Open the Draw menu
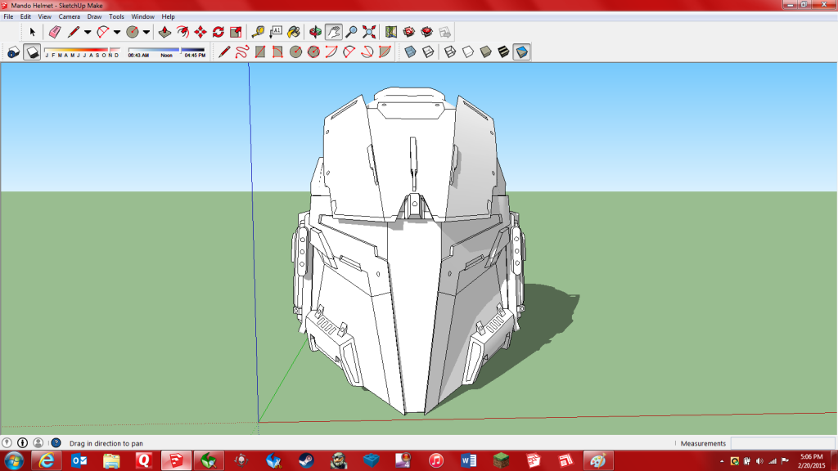 94,16
